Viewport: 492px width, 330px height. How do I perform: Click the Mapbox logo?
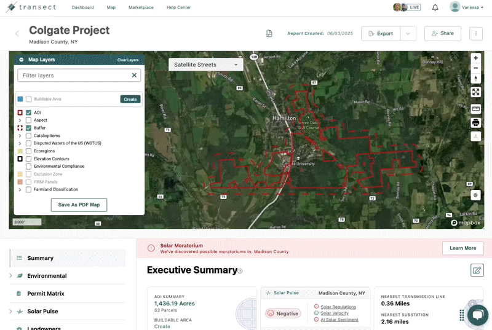click(466, 222)
